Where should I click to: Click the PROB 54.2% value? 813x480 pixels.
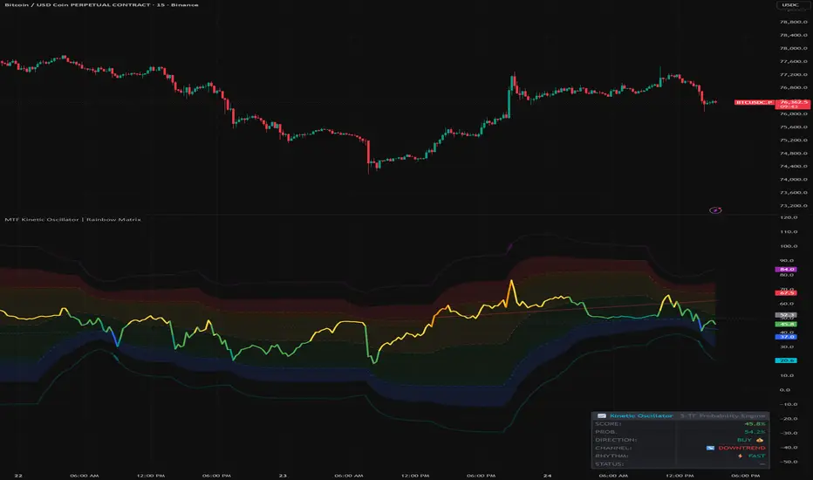tap(755, 432)
